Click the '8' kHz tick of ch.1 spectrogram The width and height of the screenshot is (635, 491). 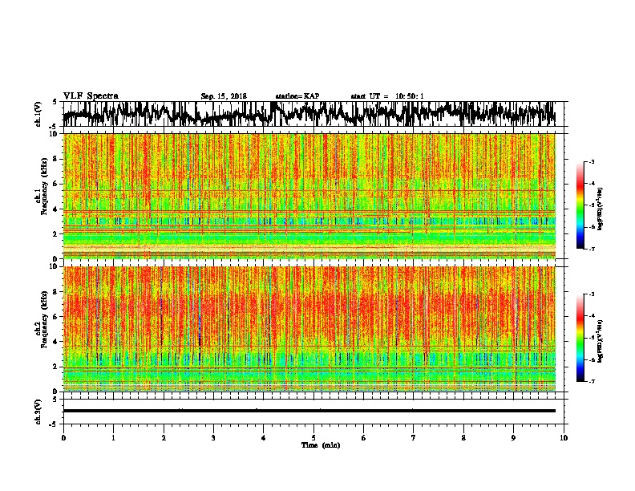(x=55, y=159)
